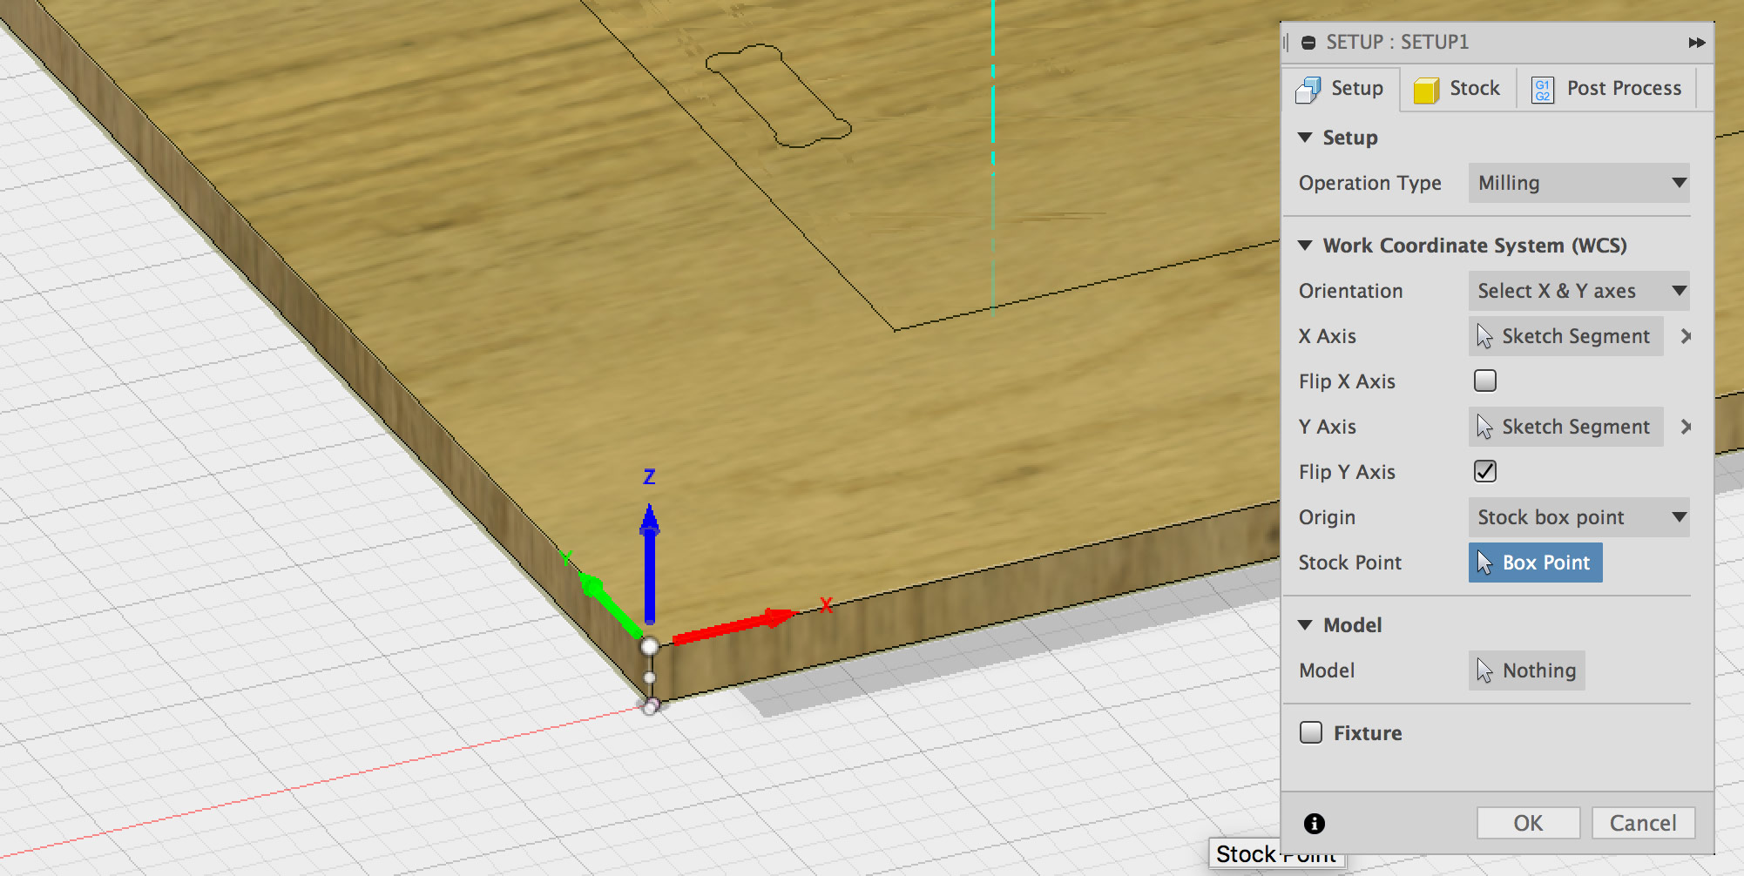Select the G1/G2 Post Process icon
1744x876 pixels.
(x=1542, y=88)
